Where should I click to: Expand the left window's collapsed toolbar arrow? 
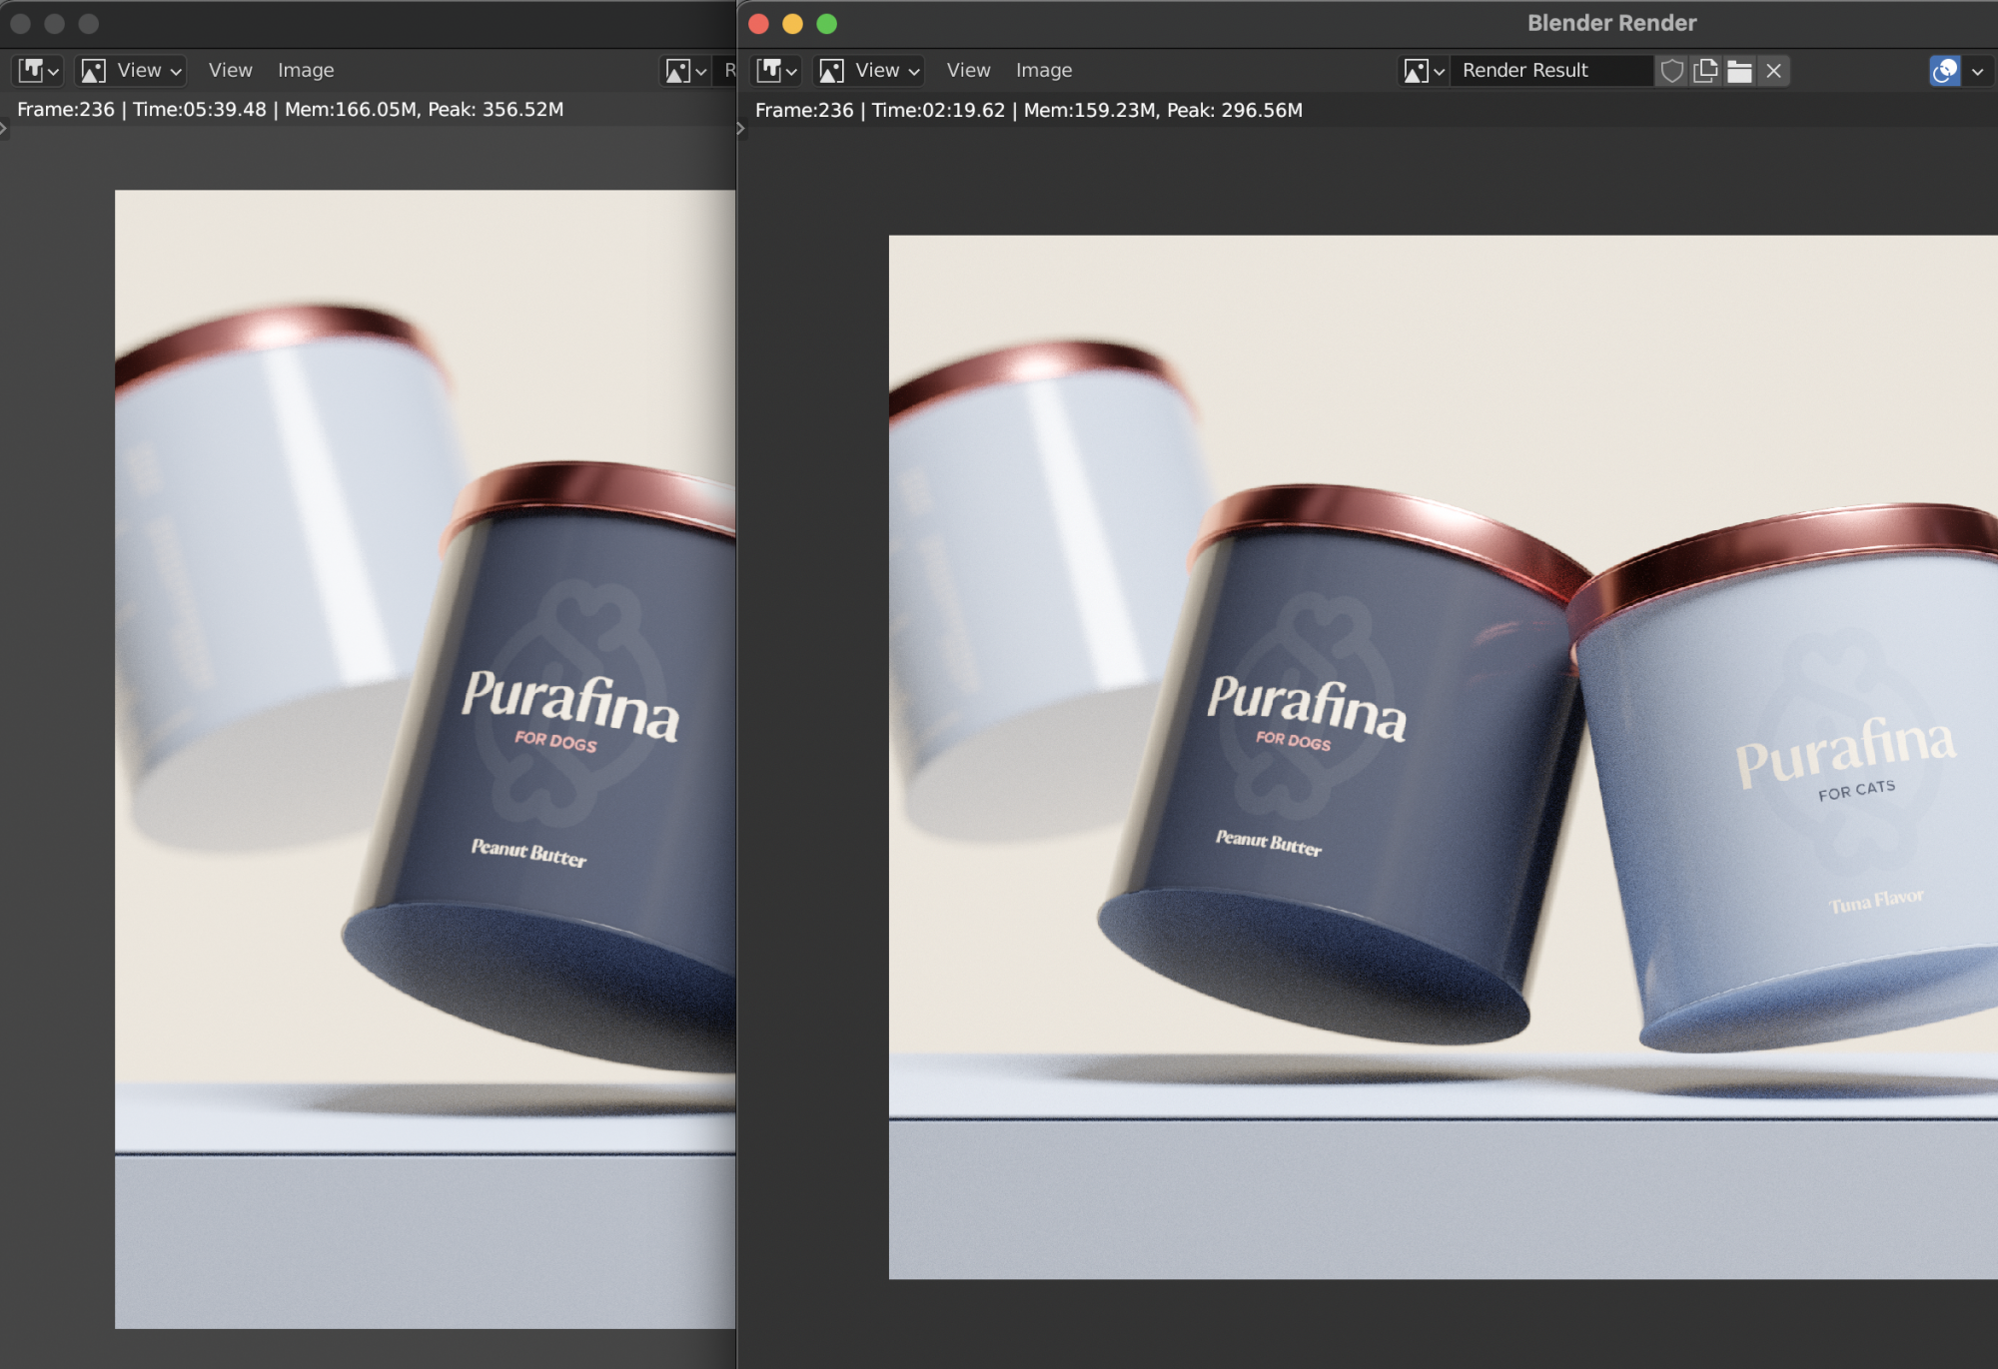click(4, 129)
